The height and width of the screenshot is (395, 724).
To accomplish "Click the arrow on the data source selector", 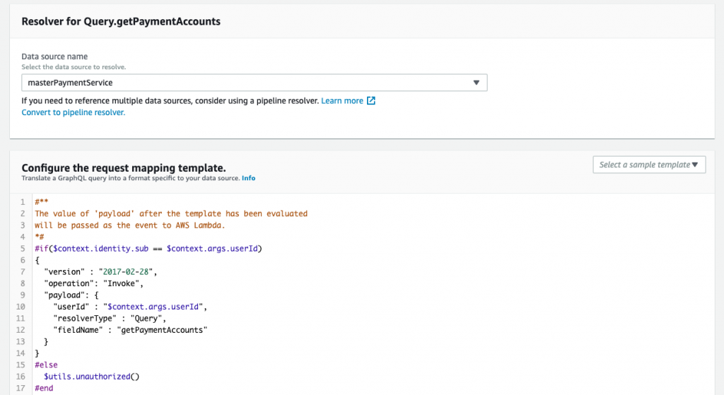I will 477,83.
